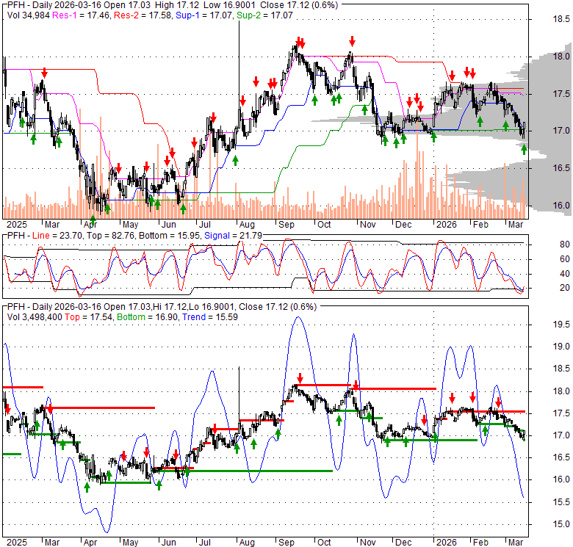573x547 pixels.
Task: Click the green 'Bottom = 16.90' label
Action: pyautogui.click(x=148, y=317)
